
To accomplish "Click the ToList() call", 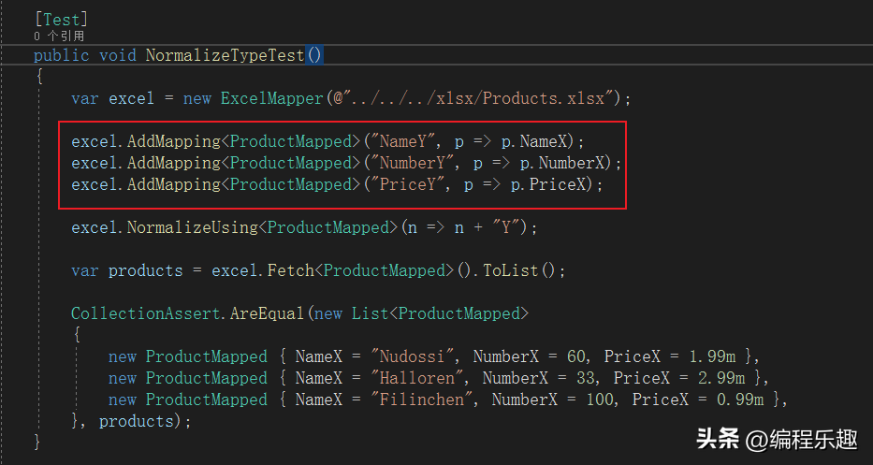I will click(x=519, y=270).
